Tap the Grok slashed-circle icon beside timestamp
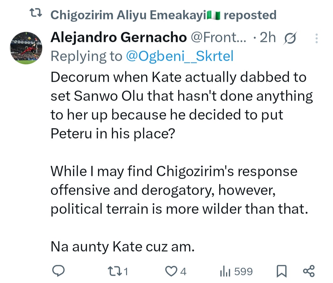Screen dimensions: 333x283 pyautogui.click(x=291, y=38)
